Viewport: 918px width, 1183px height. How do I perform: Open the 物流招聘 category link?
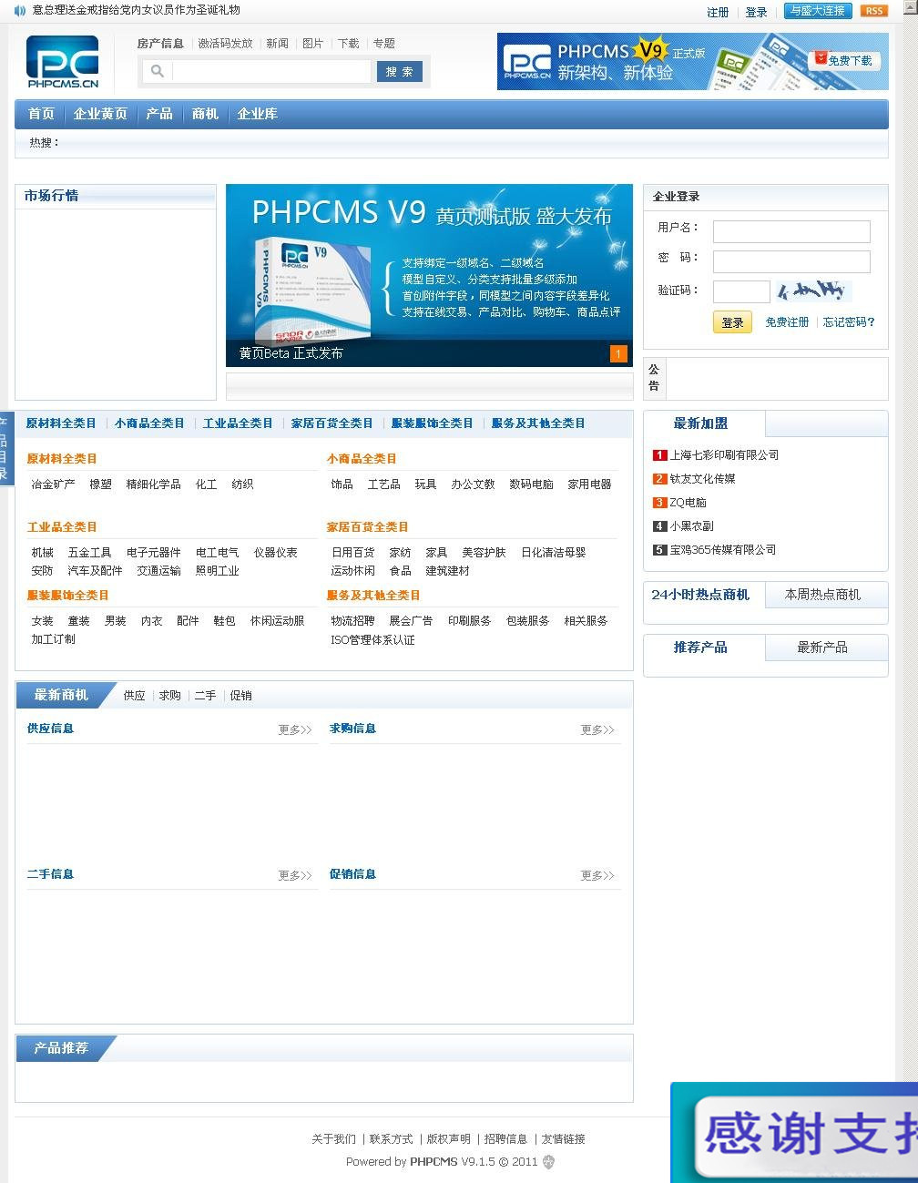[353, 621]
